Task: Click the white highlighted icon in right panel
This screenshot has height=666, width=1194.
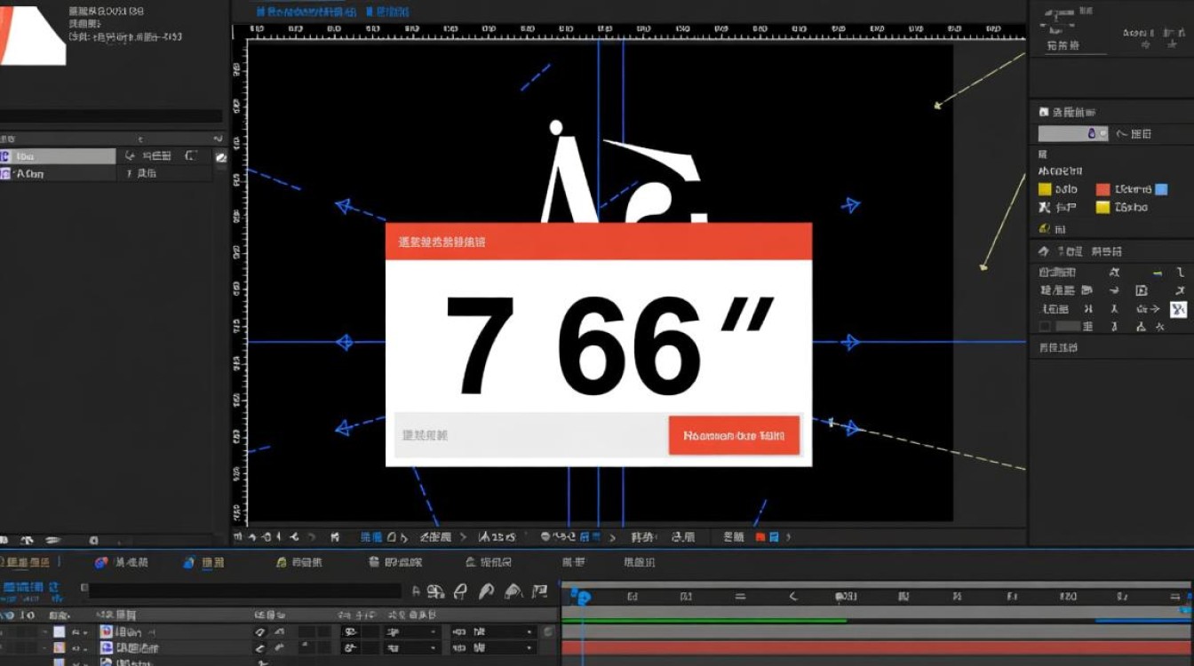Action: [1178, 309]
